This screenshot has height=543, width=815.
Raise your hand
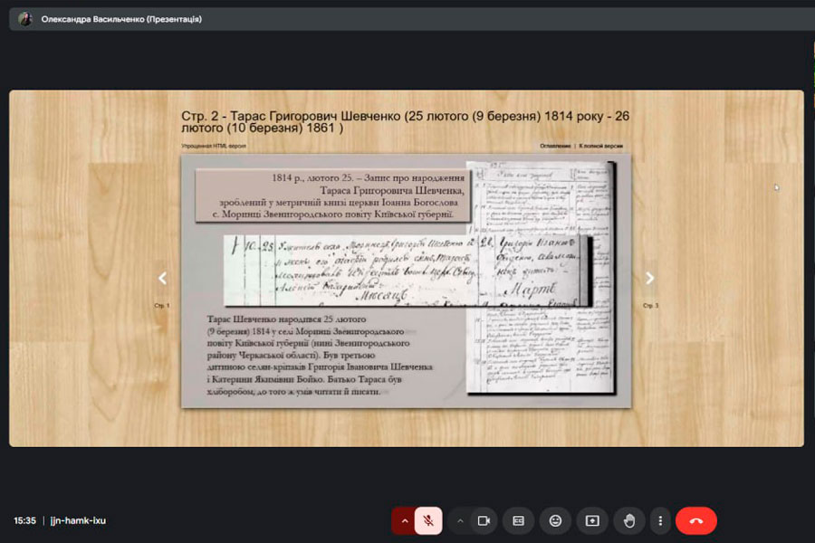click(628, 520)
